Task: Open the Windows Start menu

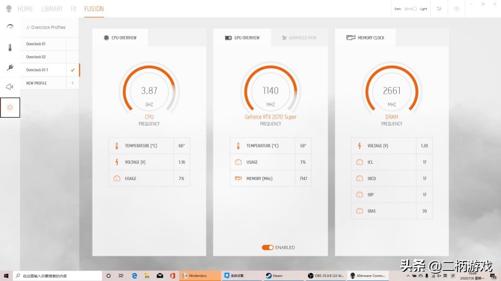Action: [x=6, y=276]
